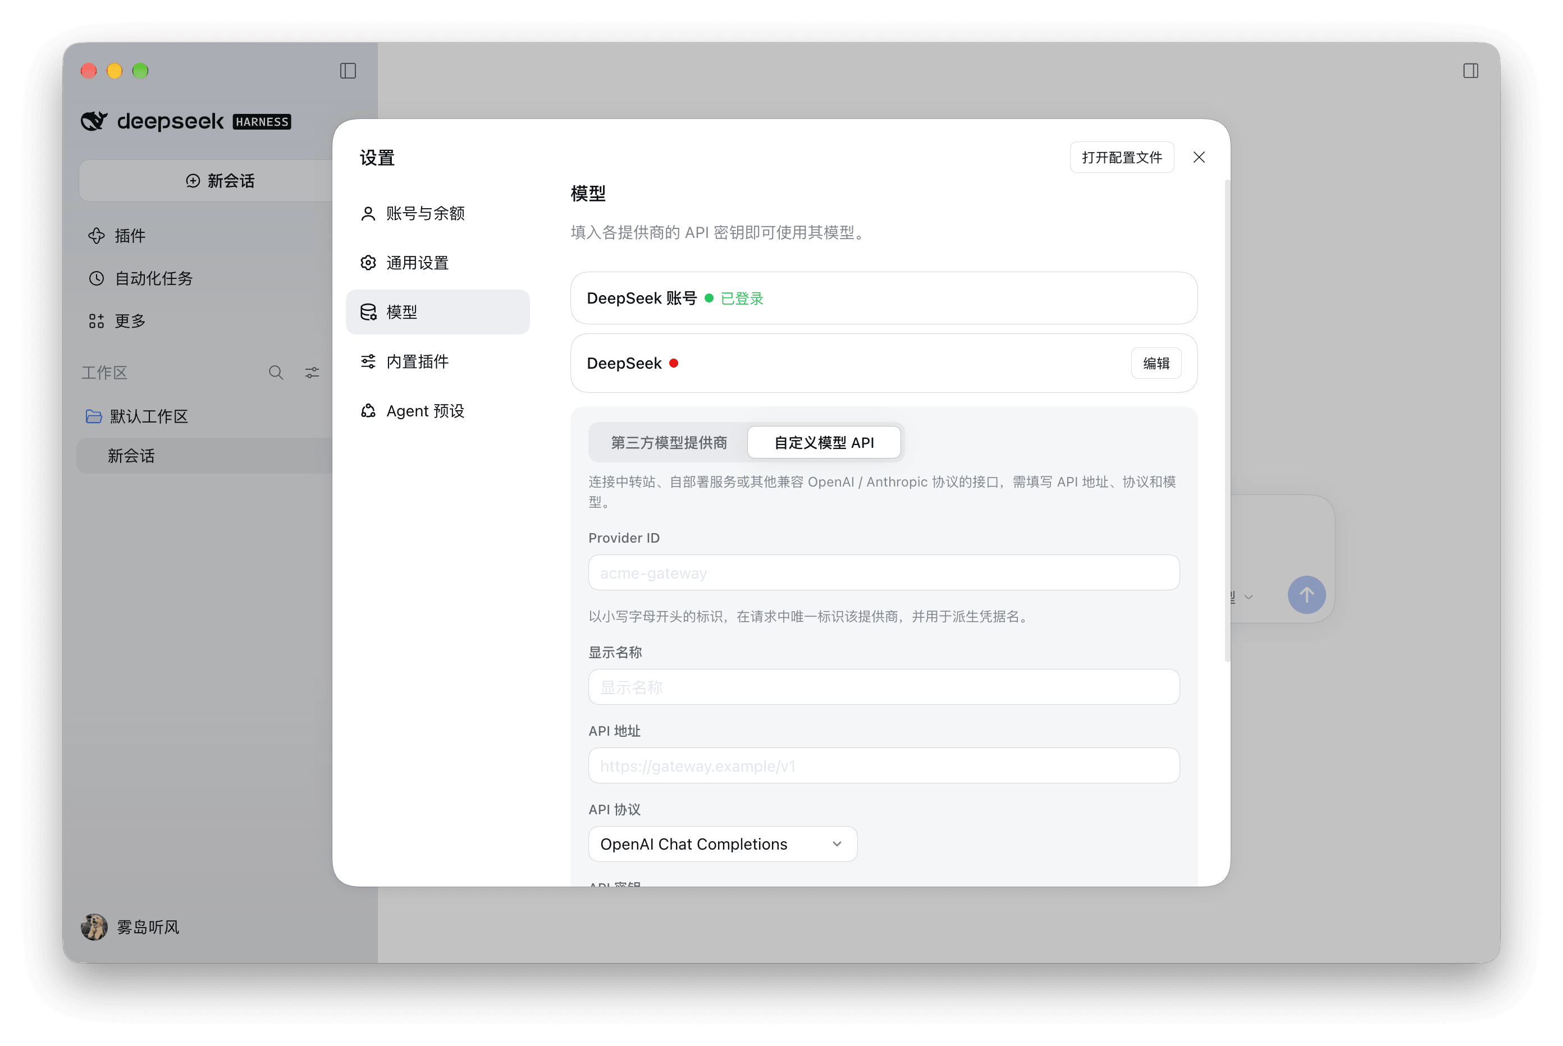This screenshot has width=1563, height=1046.
Task: Send message with the arrow button
Action: (x=1306, y=594)
